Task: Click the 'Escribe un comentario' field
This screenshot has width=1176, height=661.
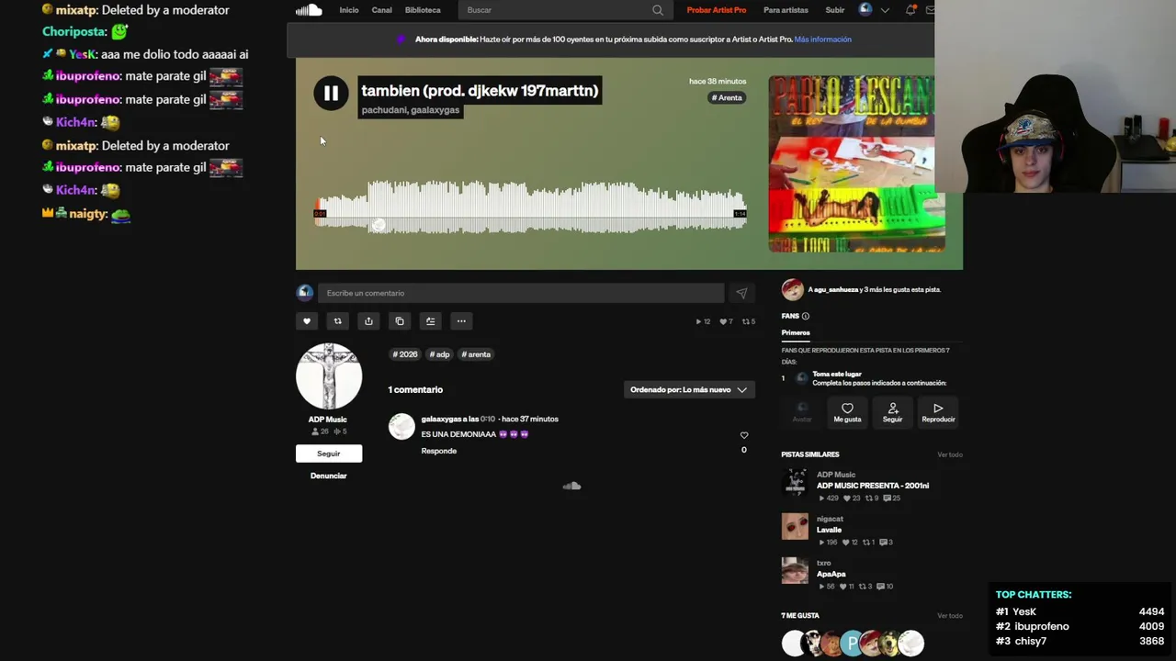Action: pyautogui.click(x=521, y=293)
